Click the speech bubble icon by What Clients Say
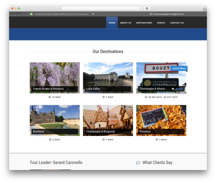Screen dimensions: 216x183 point(138,163)
